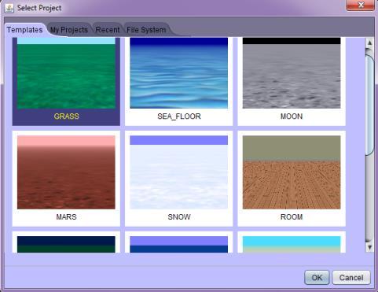
Task: Click the Cancel button
Action: point(351,278)
